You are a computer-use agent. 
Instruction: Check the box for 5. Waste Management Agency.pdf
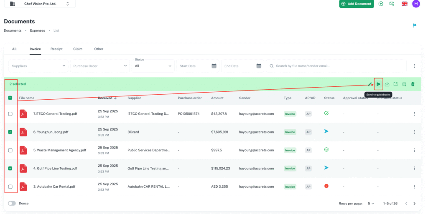click(x=10, y=150)
